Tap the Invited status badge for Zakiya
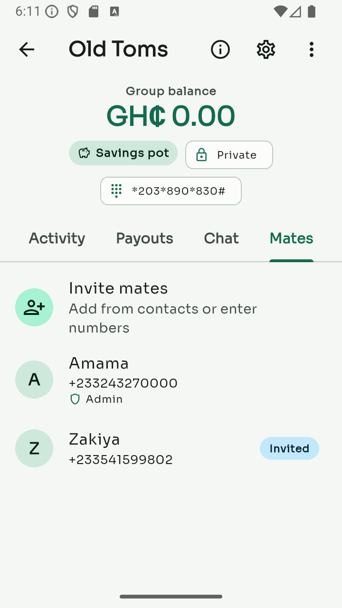The height and width of the screenshot is (608, 342). pyautogui.click(x=289, y=448)
